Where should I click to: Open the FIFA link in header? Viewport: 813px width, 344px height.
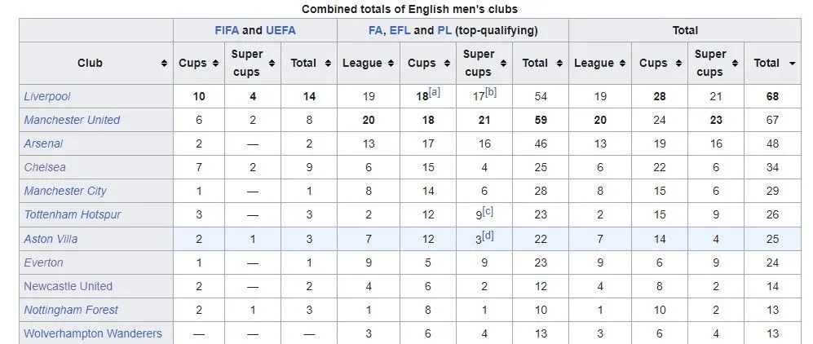(x=227, y=30)
